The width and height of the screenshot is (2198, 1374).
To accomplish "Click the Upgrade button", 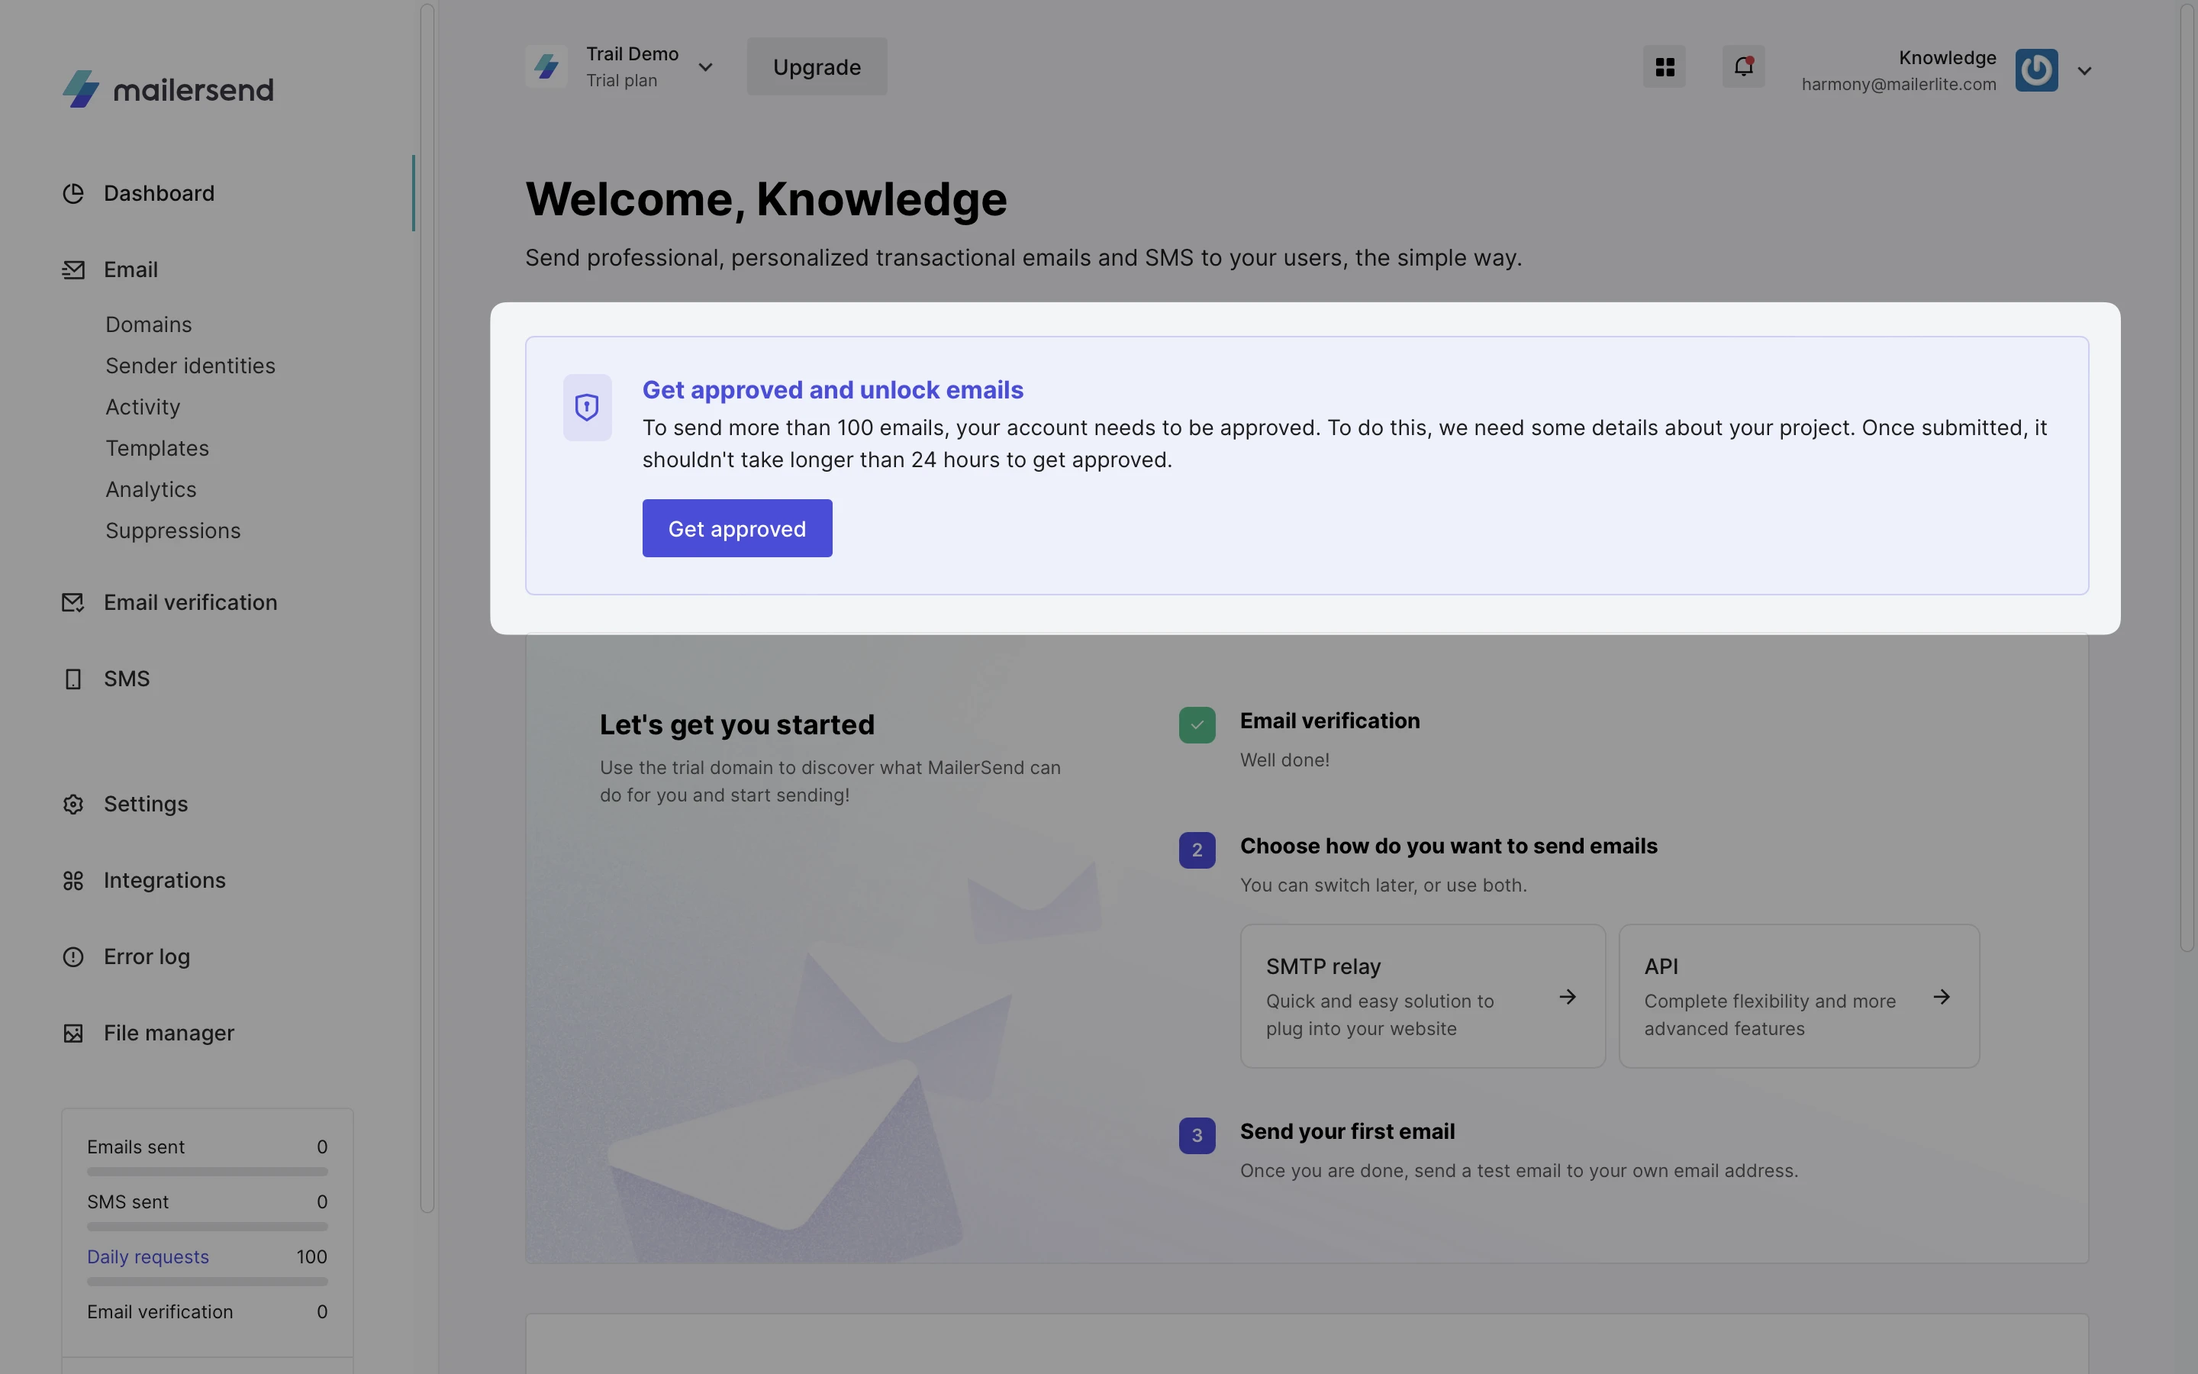I will [x=817, y=67].
